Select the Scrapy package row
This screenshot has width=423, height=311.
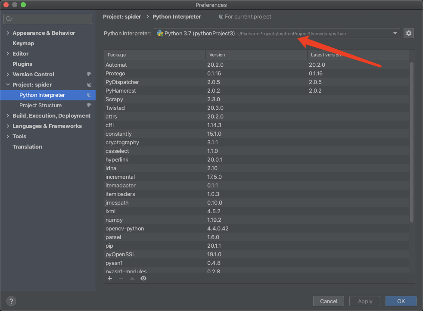257,99
